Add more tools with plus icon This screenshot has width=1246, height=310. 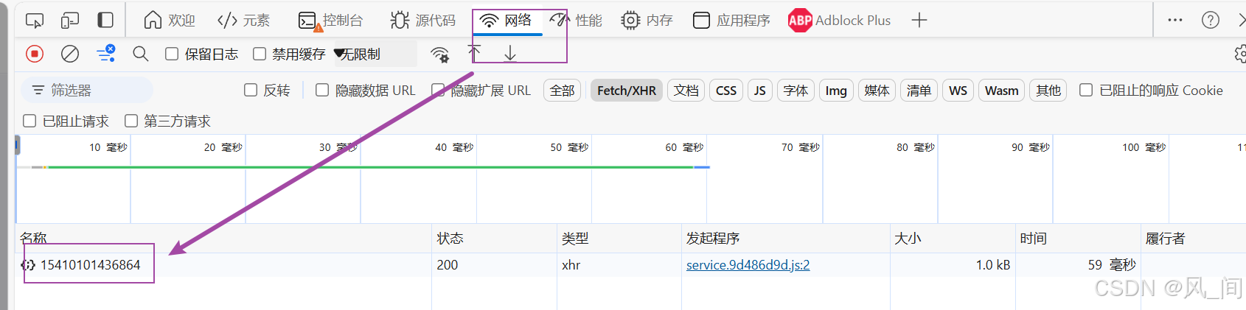[x=919, y=20]
